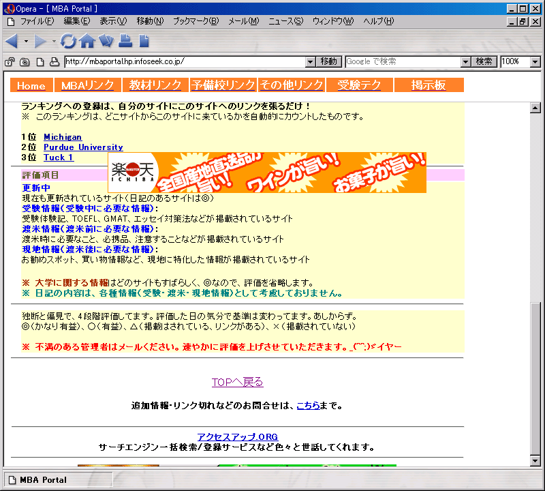
Task: Open print preview from the address bar
Action: click(54, 62)
